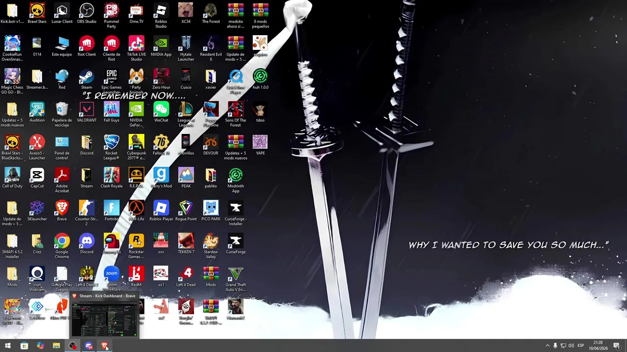This screenshot has width=627, height=352.
Task: Select the Google Chrome desktop icon
Action: (x=62, y=245)
